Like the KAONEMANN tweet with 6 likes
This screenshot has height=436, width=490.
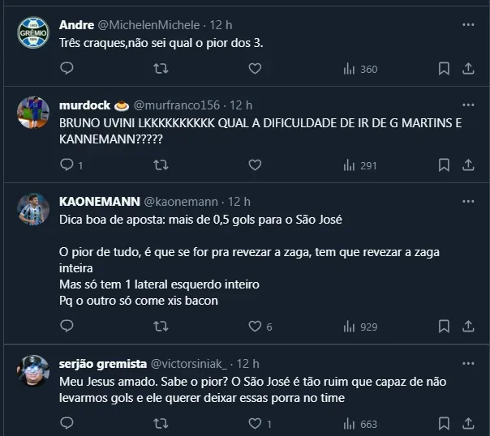pos(255,327)
